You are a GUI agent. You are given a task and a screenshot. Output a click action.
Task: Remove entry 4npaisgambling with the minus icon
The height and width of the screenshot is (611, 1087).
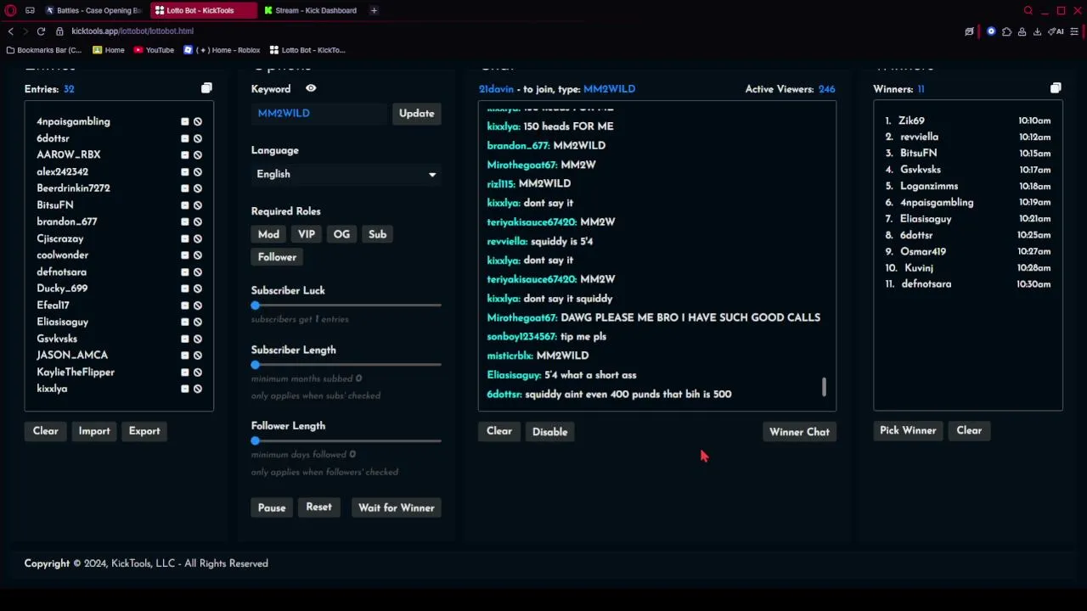[185, 122]
